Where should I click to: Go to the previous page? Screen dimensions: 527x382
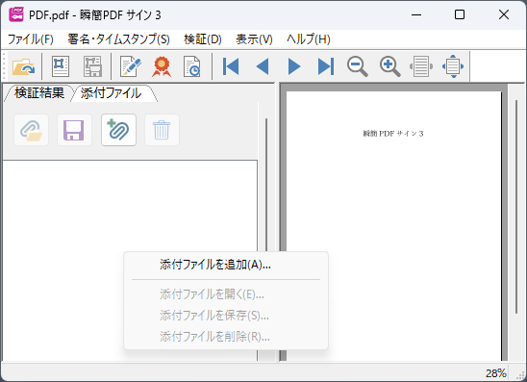(x=263, y=66)
